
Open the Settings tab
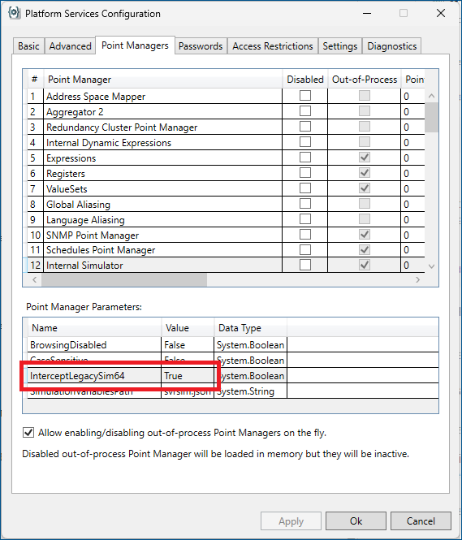[339, 46]
